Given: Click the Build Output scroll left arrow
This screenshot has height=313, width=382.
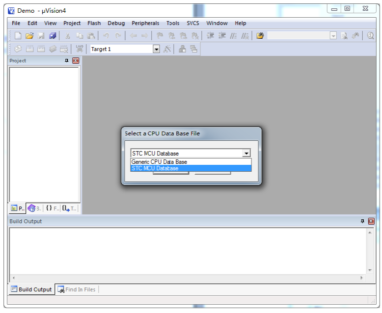Looking at the screenshot, I should 14,278.
